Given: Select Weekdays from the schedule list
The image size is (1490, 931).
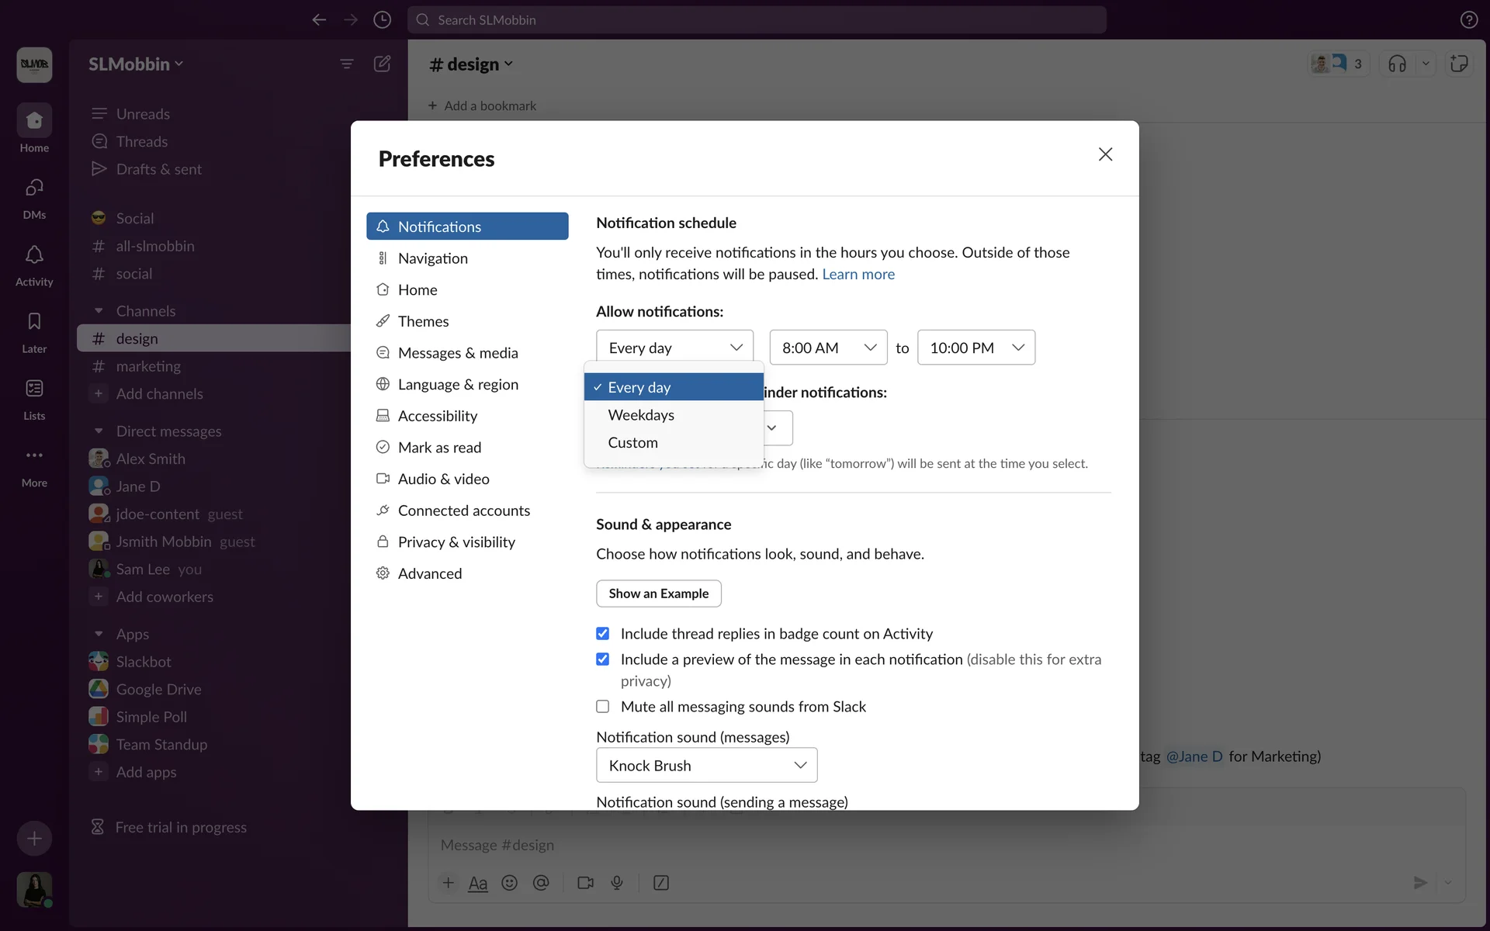Looking at the screenshot, I should coord(641,415).
